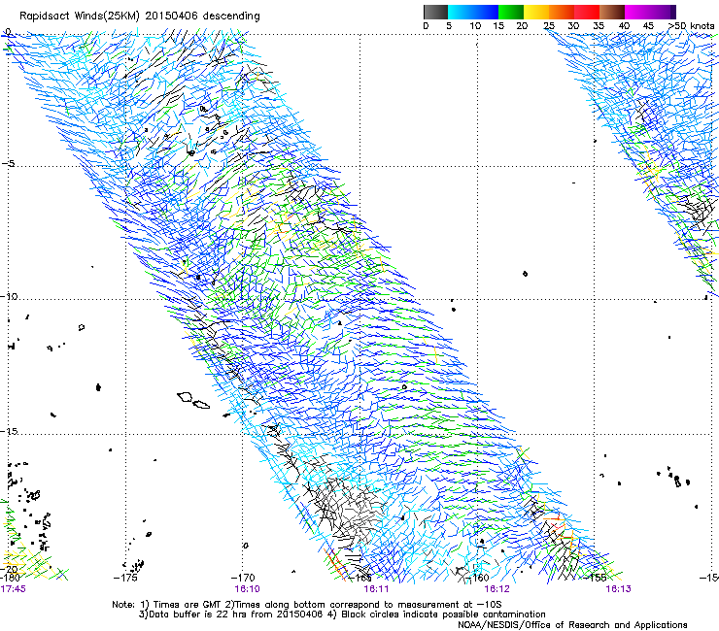Click the '45' label under the color scale
The image size is (719, 631).
pos(648,26)
